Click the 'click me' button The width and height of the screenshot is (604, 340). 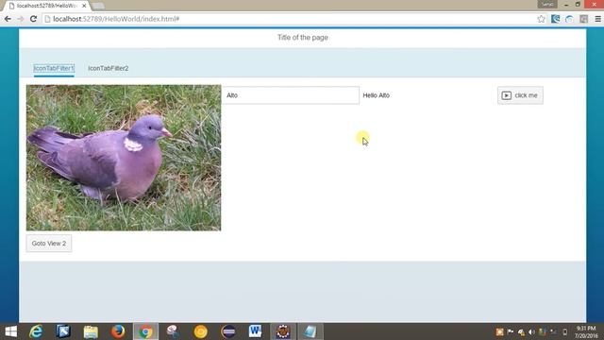click(x=520, y=95)
